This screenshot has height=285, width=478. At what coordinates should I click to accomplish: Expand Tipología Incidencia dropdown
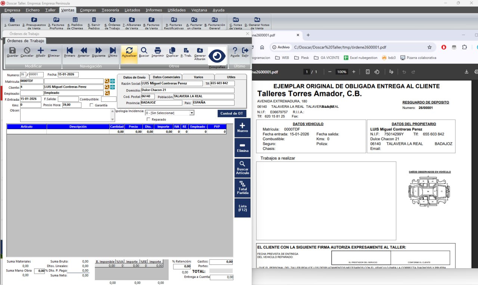192,113
